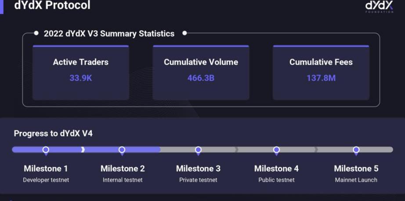The width and height of the screenshot is (405, 201).
Task: Click the 137.8M cumulative fees value
Action: (x=321, y=78)
